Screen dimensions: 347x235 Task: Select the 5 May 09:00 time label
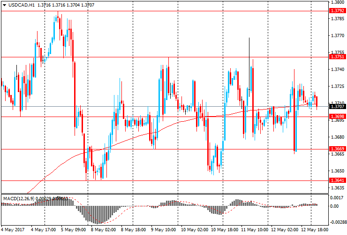[74, 229]
